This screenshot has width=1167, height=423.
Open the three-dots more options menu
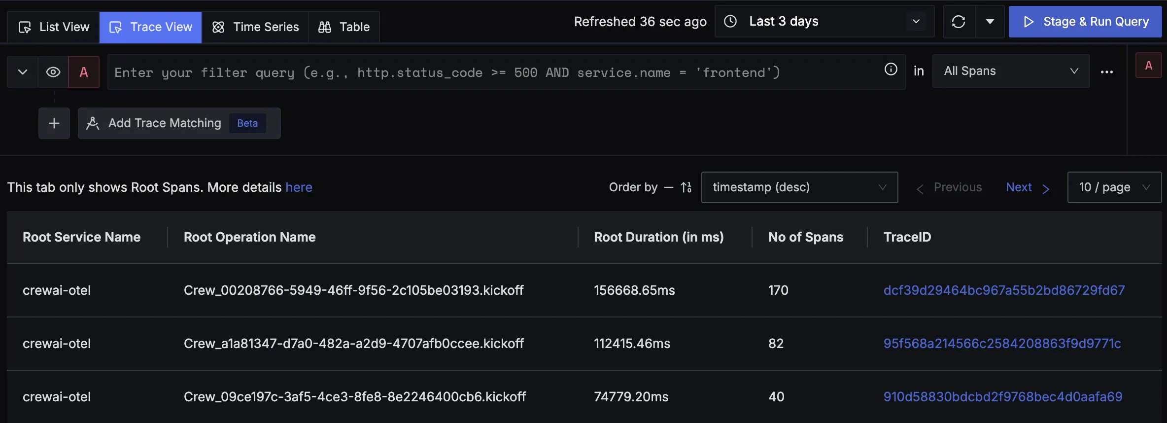pyautogui.click(x=1106, y=72)
